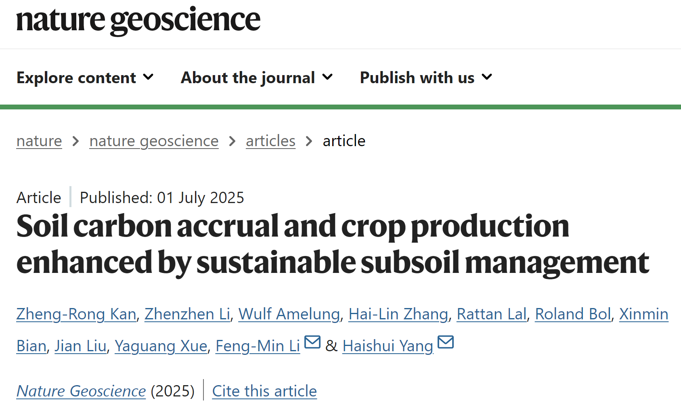Viewport: 681px width, 413px height.
Task: Click the Jian Liu author link
Action: click(80, 346)
